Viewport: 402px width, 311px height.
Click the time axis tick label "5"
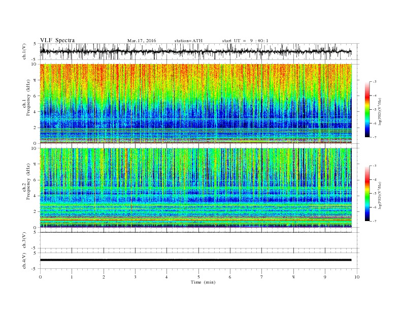[198, 277]
